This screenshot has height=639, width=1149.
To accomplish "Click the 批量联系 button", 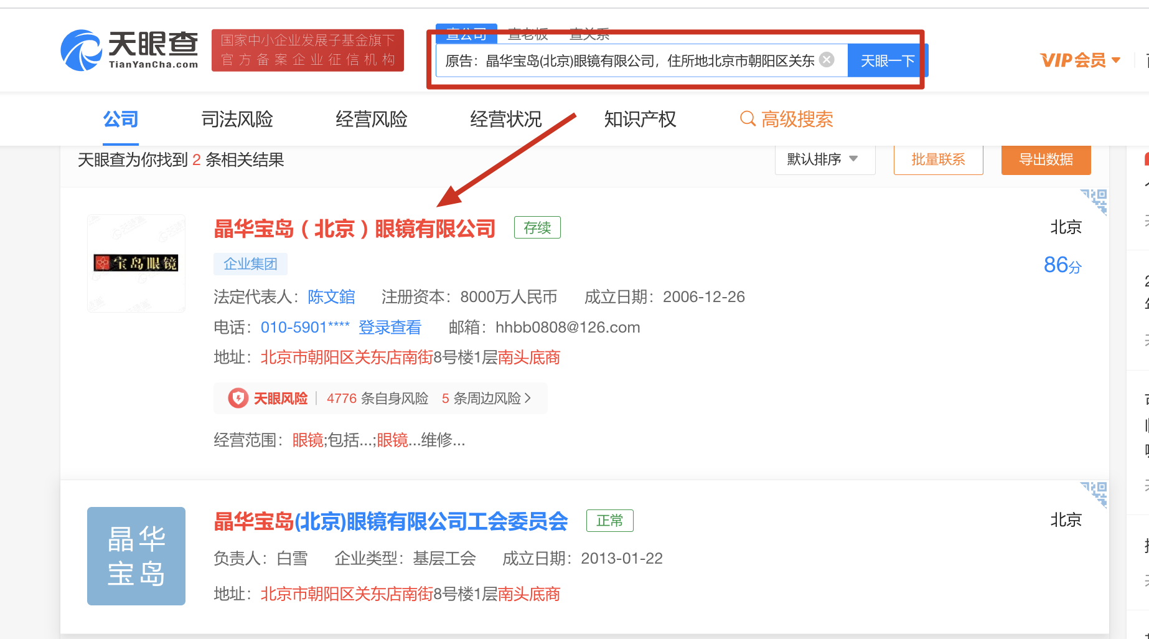I will pos(938,159).
